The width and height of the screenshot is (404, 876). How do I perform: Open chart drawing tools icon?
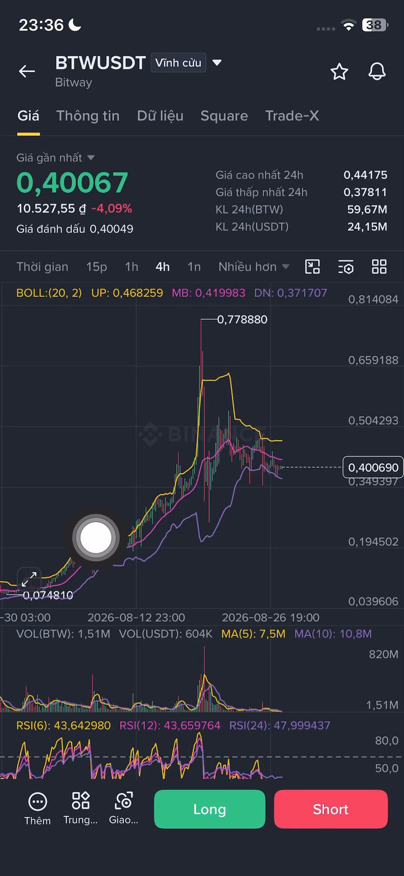pyautogui.click(x=312, y=266)
